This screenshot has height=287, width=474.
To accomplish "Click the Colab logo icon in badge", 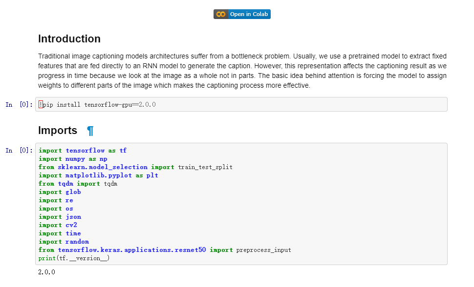I will pyautogui.click(x=221, y=14).
